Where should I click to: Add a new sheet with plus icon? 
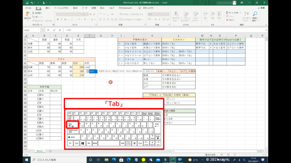pyautogui.click(x=50, y=151)
